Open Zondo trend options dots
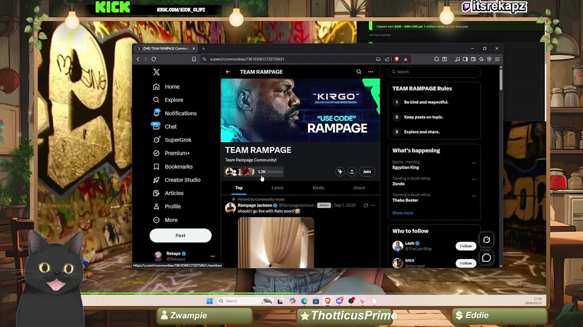 click(x=474, y=179)
